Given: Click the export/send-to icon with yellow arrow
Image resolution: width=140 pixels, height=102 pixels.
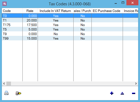Looking at the screenshot, I should click(x=18, y=93).
